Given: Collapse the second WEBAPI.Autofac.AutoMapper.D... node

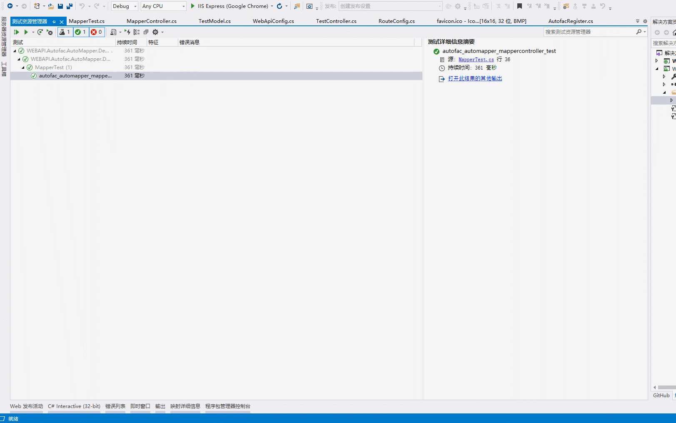Looking at the screenshot, I should click(19, 59).
